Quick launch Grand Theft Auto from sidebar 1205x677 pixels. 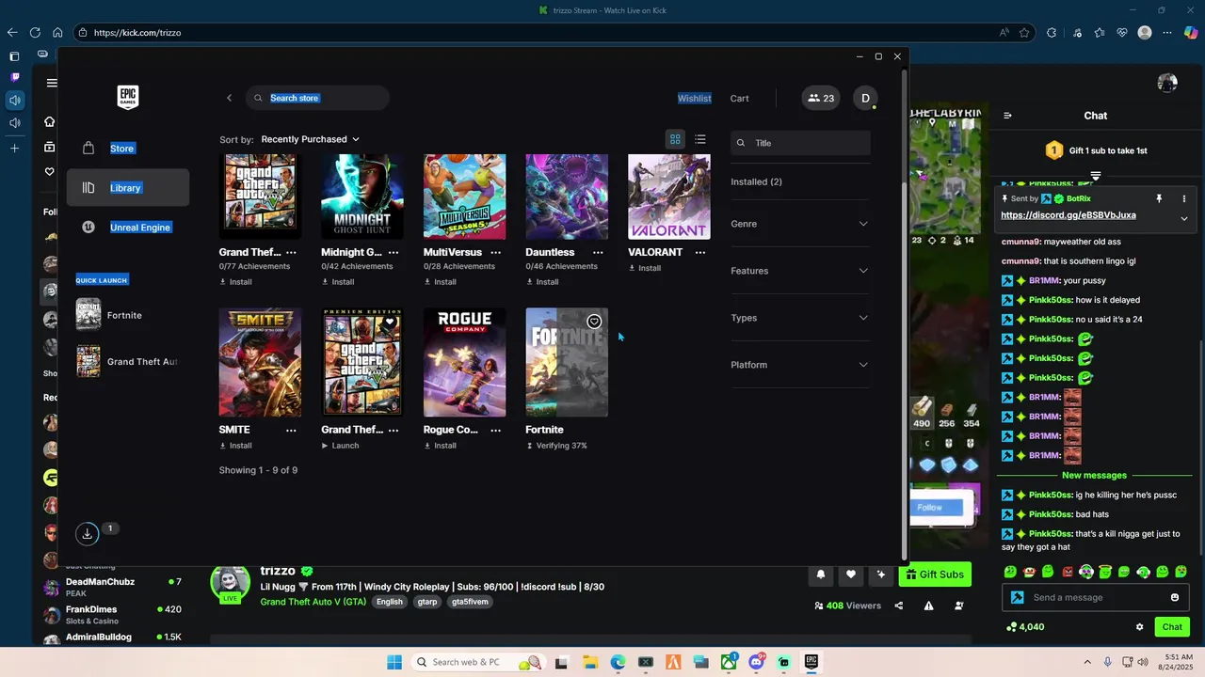click(x=127, y=361)
